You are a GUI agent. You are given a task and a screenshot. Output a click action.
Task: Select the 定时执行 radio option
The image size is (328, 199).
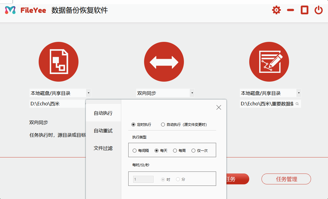pyautogui.click(x=134, y=125)
